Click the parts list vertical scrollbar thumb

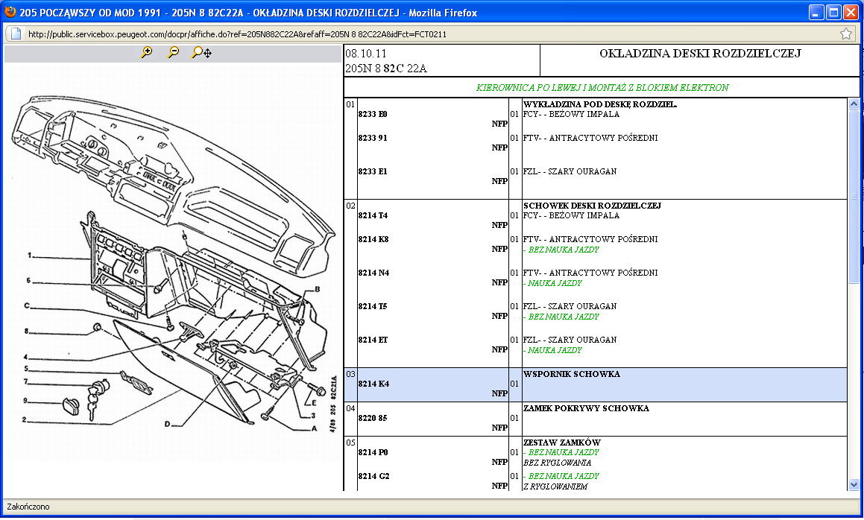854,197
